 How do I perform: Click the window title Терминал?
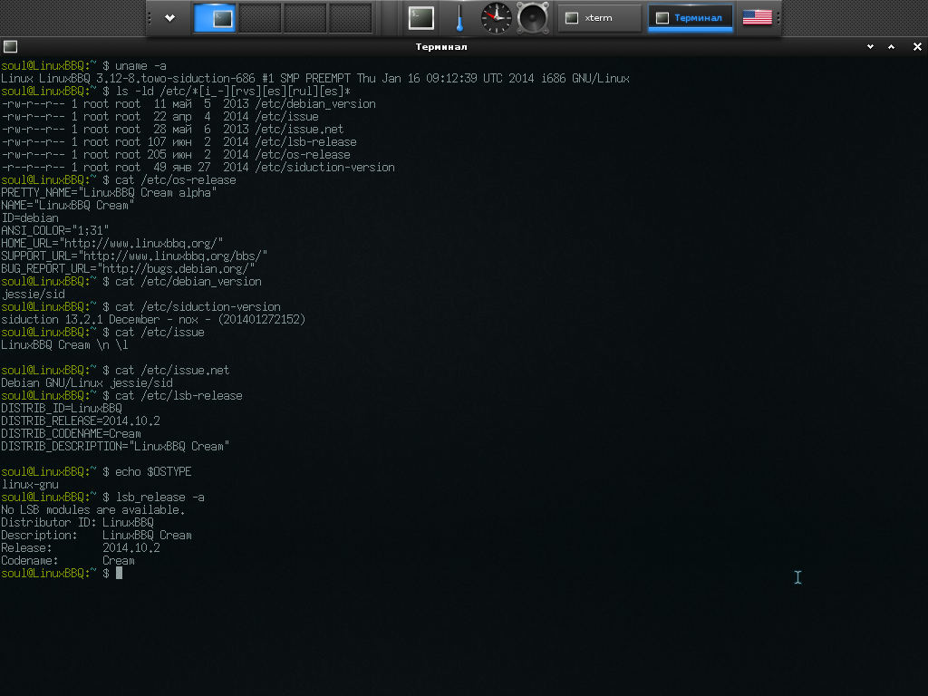(441, 47)
